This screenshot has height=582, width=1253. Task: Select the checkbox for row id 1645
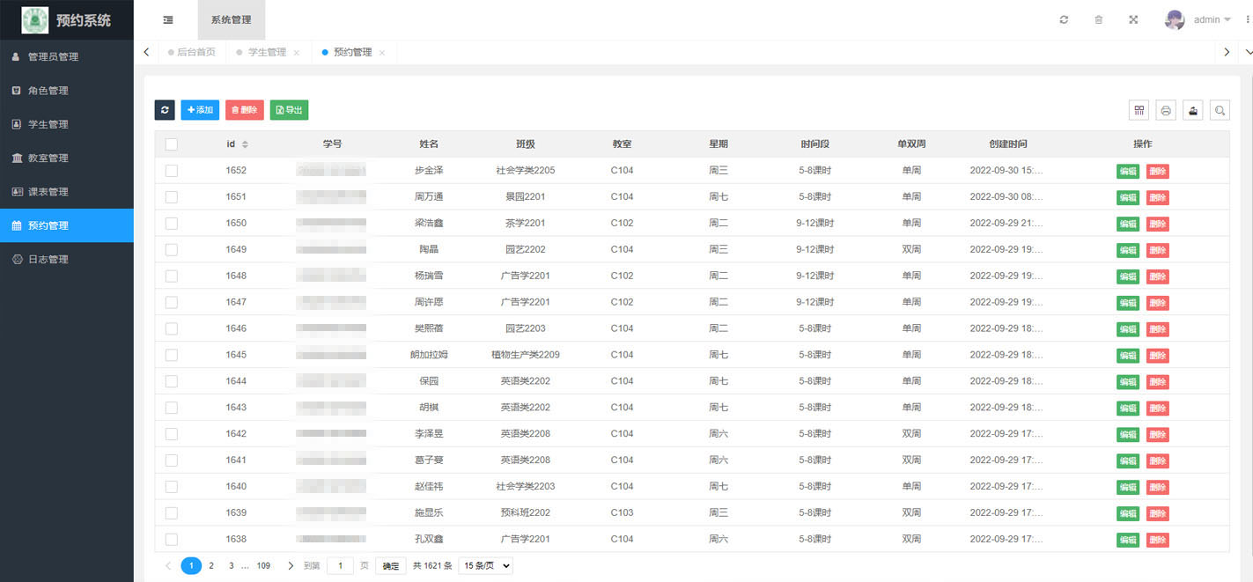point(172,355)
